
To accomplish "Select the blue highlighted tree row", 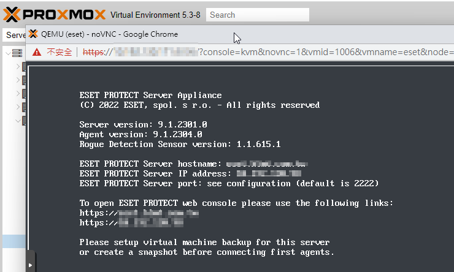I will 14,241.
